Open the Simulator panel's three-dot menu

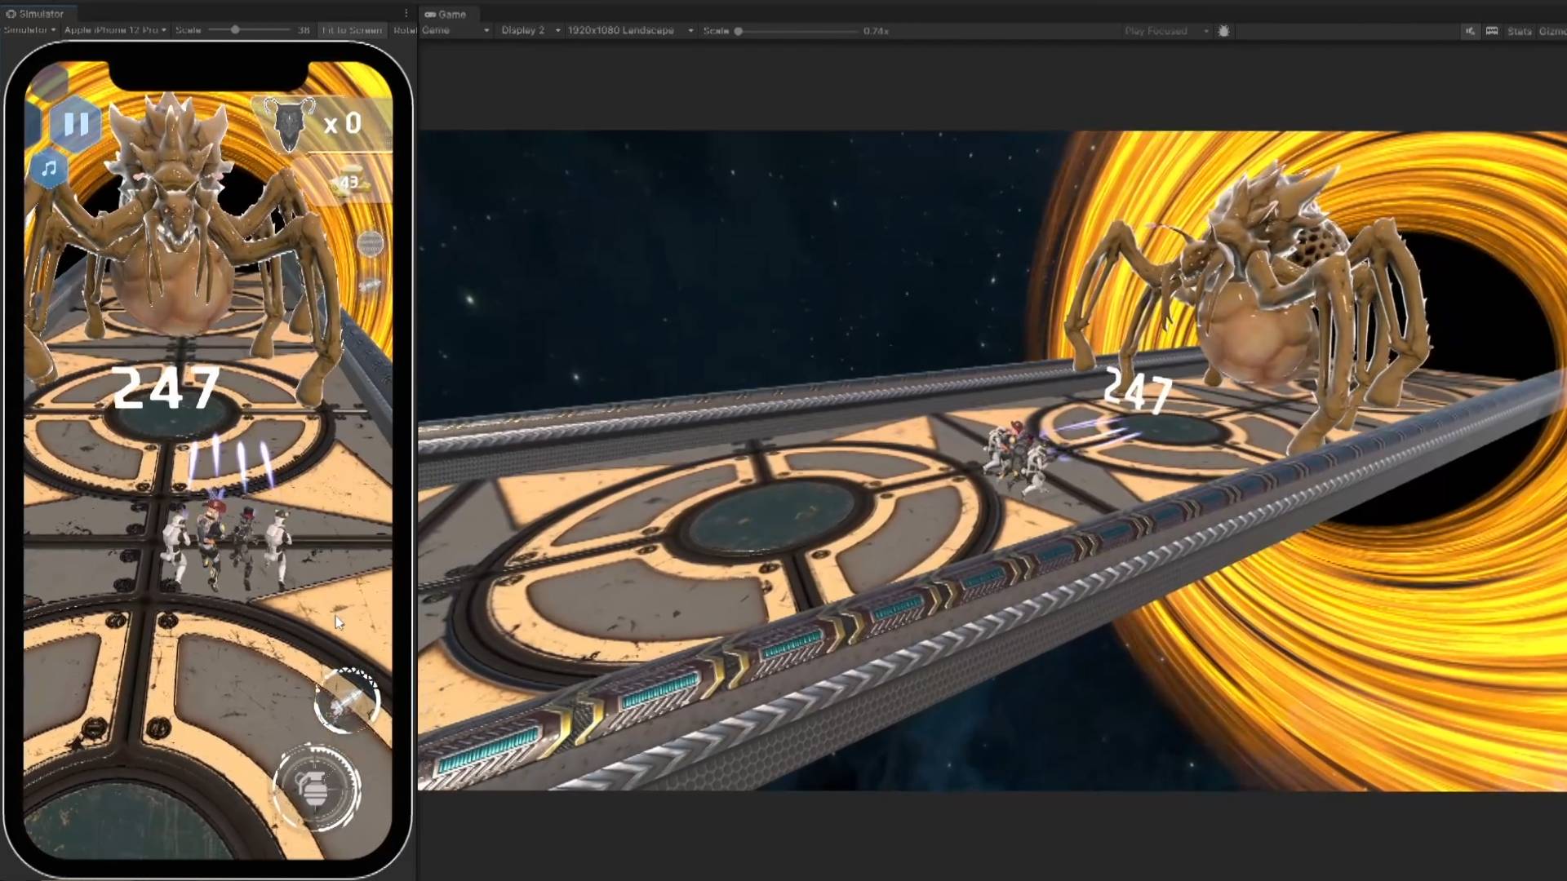point(406,14)
